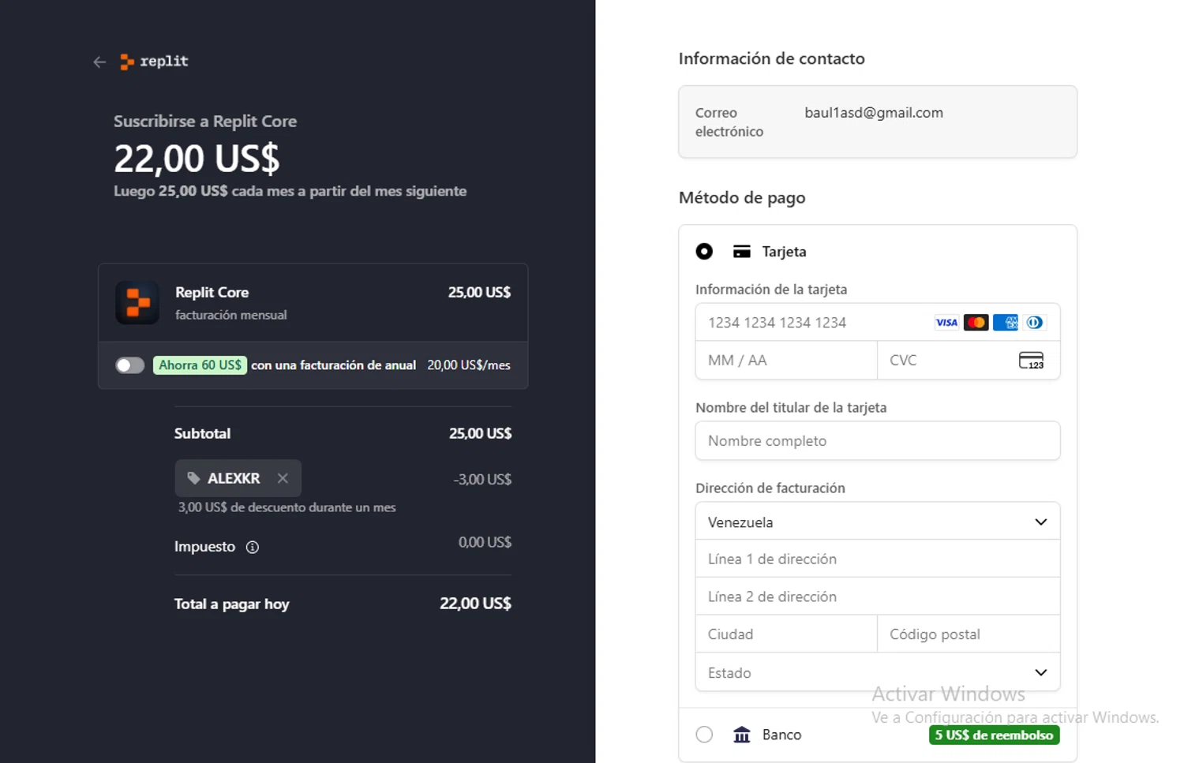1184x763 pixels.
Task: Click the credit card icon beside Tarjeta
Action: (742, 252)
